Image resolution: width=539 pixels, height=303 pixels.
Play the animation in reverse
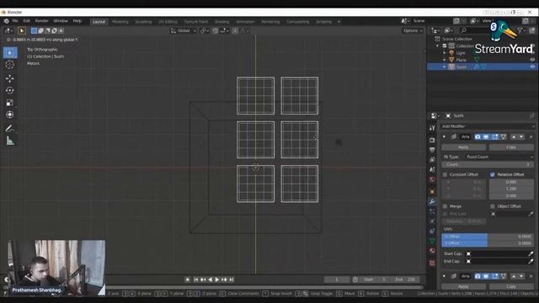[x=210, y=279]
